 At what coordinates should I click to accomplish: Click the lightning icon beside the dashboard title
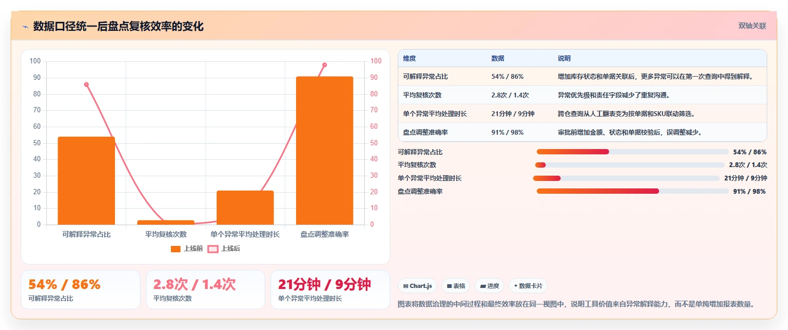25,27
